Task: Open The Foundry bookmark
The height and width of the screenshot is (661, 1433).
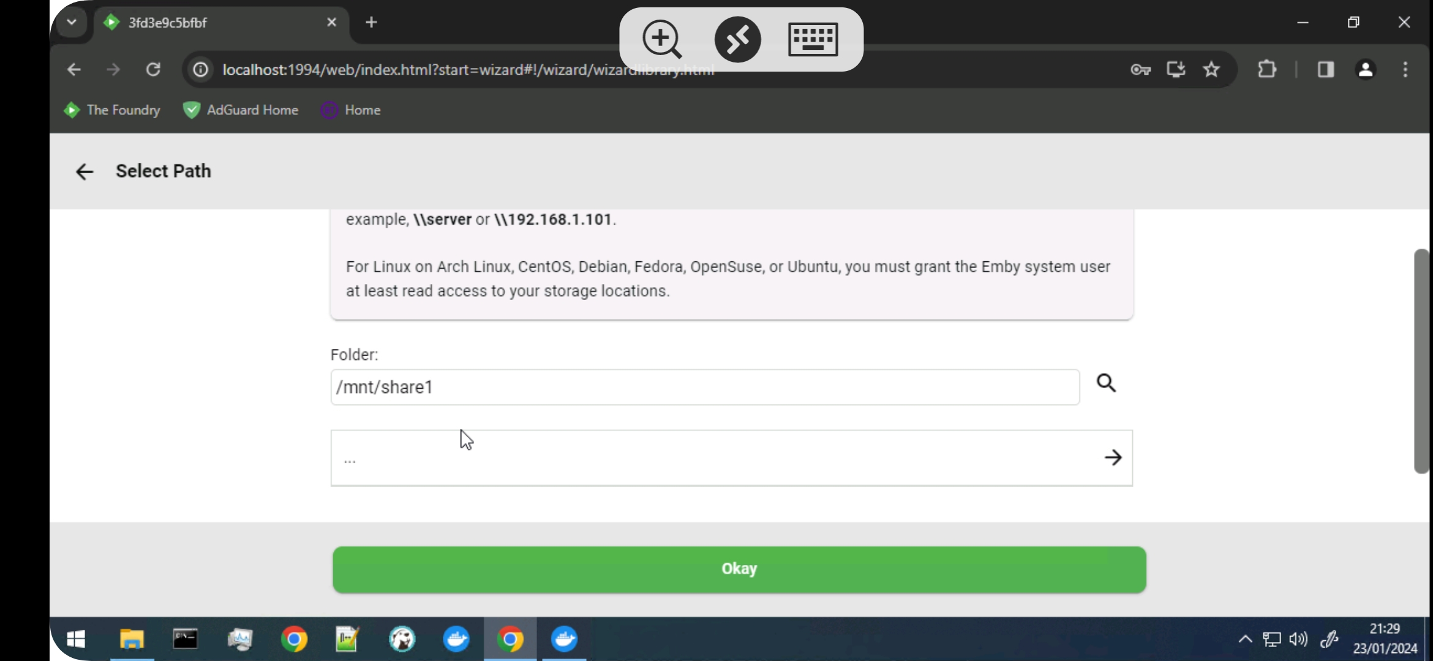Action: pyautogui.click(x=112, y=110)
